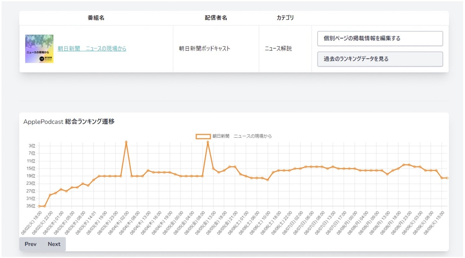
Task: Click the 35位 label on the rank axis
Action: pos(31,206)
